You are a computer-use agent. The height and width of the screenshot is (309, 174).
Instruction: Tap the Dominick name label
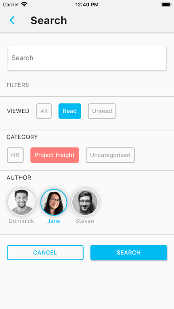click(x=21, y=221)
